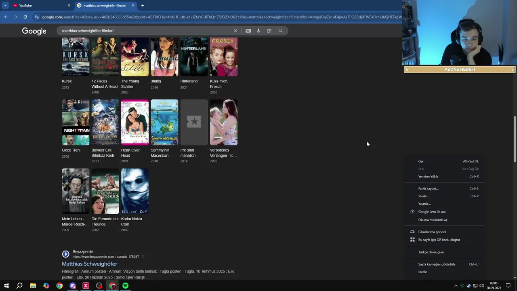Viewport: 517px width, 291px height.
Task: Close the matthias schweighöfer filmleri tab
Action: click(x=133, y=6)
